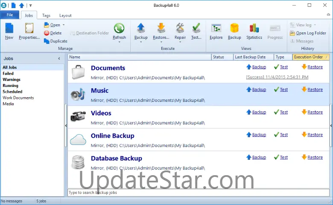Select the Videos camcorder icon
Viewport: 333px width, 205px height.
click(78, 116)
